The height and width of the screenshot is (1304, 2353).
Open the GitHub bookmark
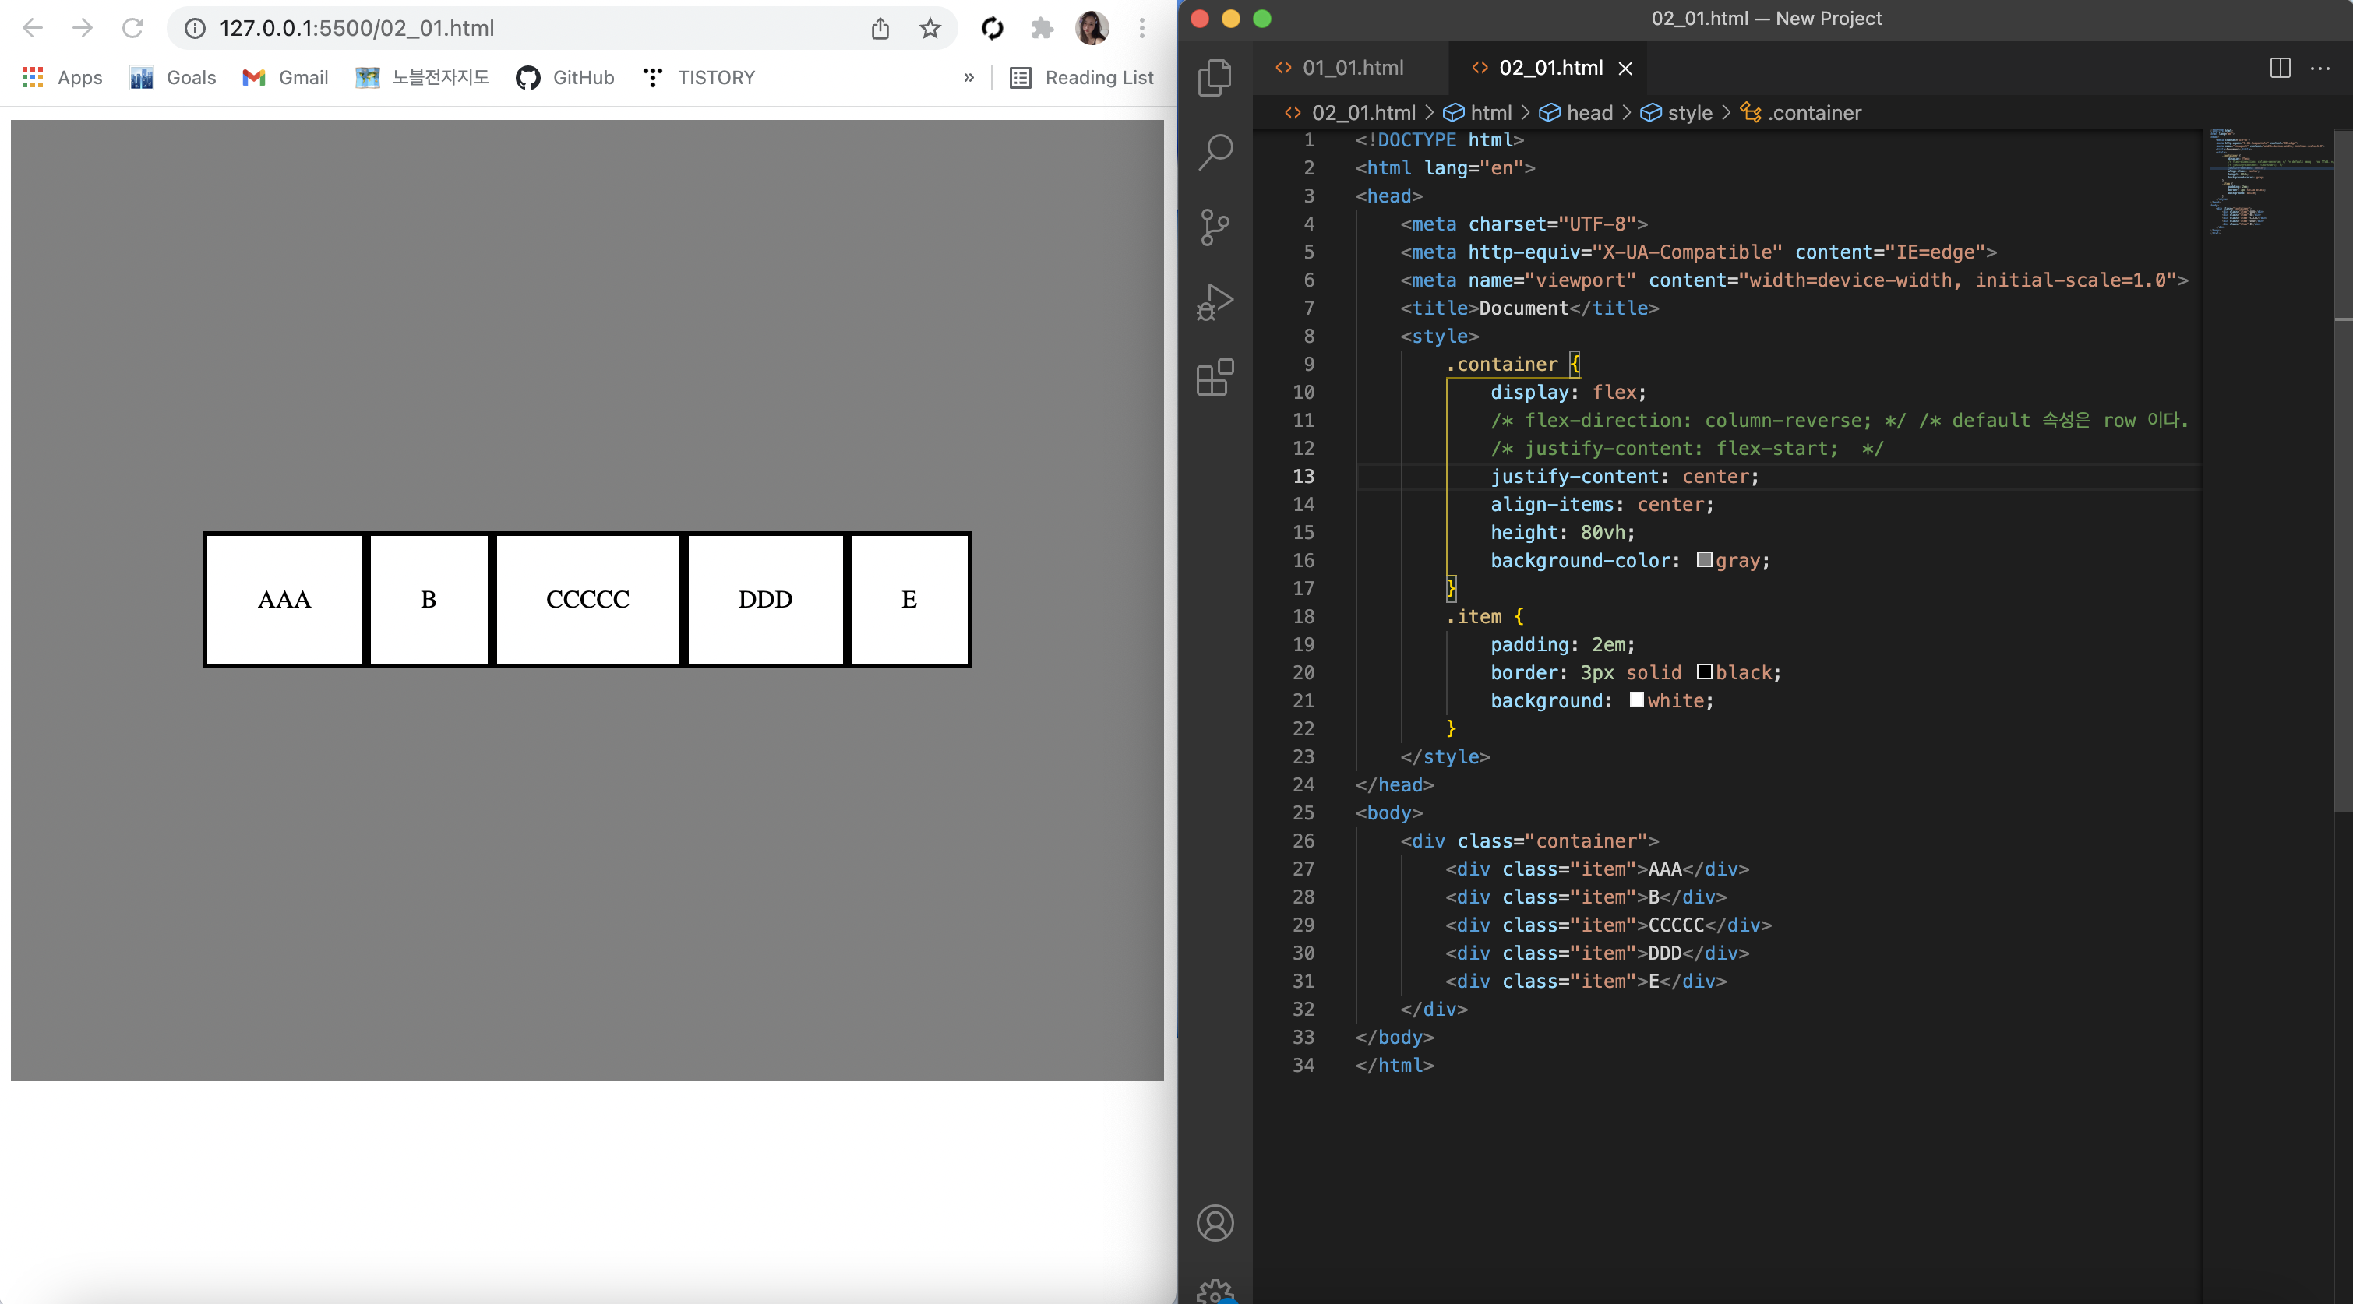point(566,78)
